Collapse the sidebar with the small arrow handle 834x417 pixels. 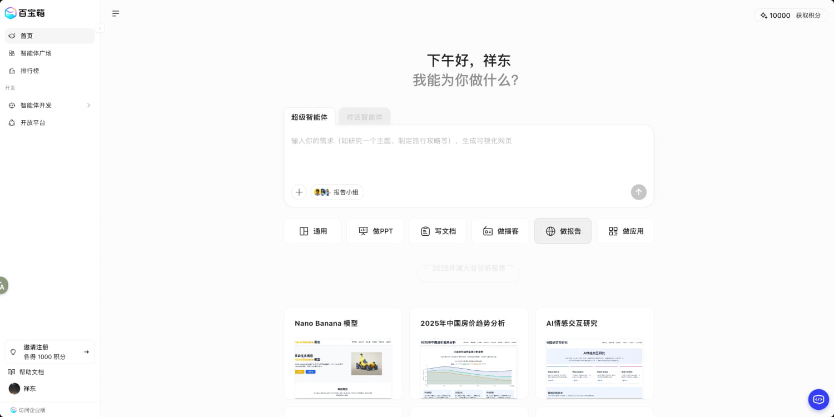(x=100, y=28)
